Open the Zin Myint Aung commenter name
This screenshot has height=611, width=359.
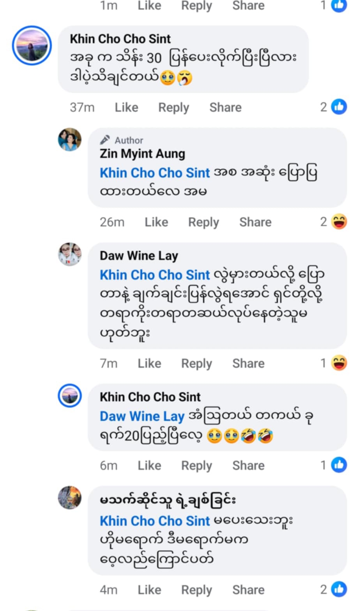point(142,154)
